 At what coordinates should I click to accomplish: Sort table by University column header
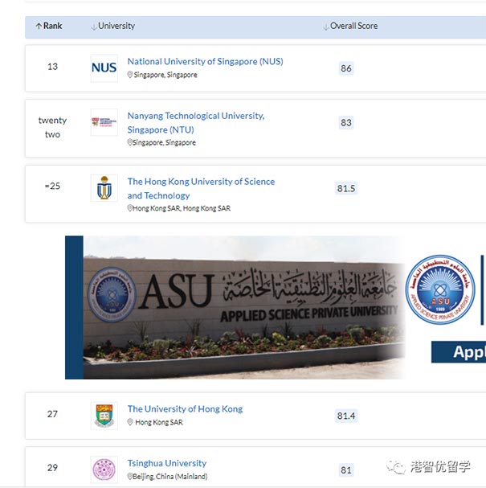[x=113, y=26]
